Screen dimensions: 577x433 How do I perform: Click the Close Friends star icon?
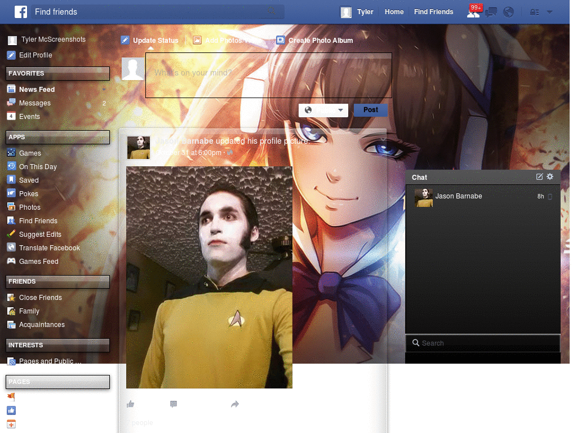[x=11, y=297]
